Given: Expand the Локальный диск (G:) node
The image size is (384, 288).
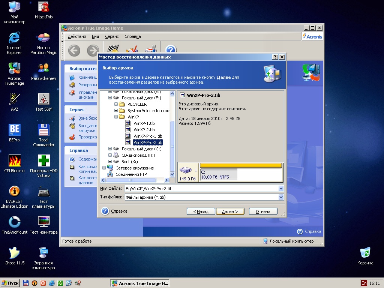Looking at the screenshot, I should (x=110, y=148).
